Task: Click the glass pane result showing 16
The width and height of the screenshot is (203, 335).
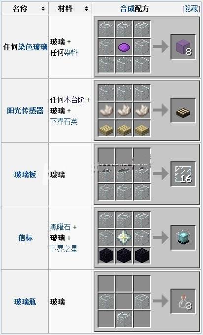Action: tap(183, 174)
